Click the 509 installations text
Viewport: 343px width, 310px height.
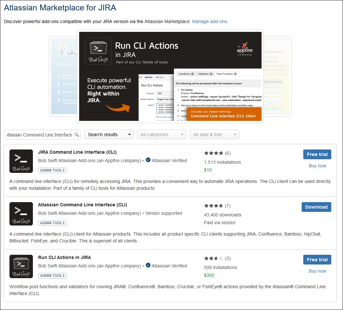tap(221, 267)
